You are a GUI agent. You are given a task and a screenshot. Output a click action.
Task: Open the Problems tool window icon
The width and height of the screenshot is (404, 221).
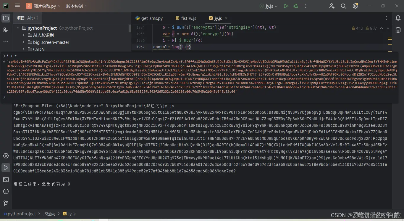pos(6,191)
